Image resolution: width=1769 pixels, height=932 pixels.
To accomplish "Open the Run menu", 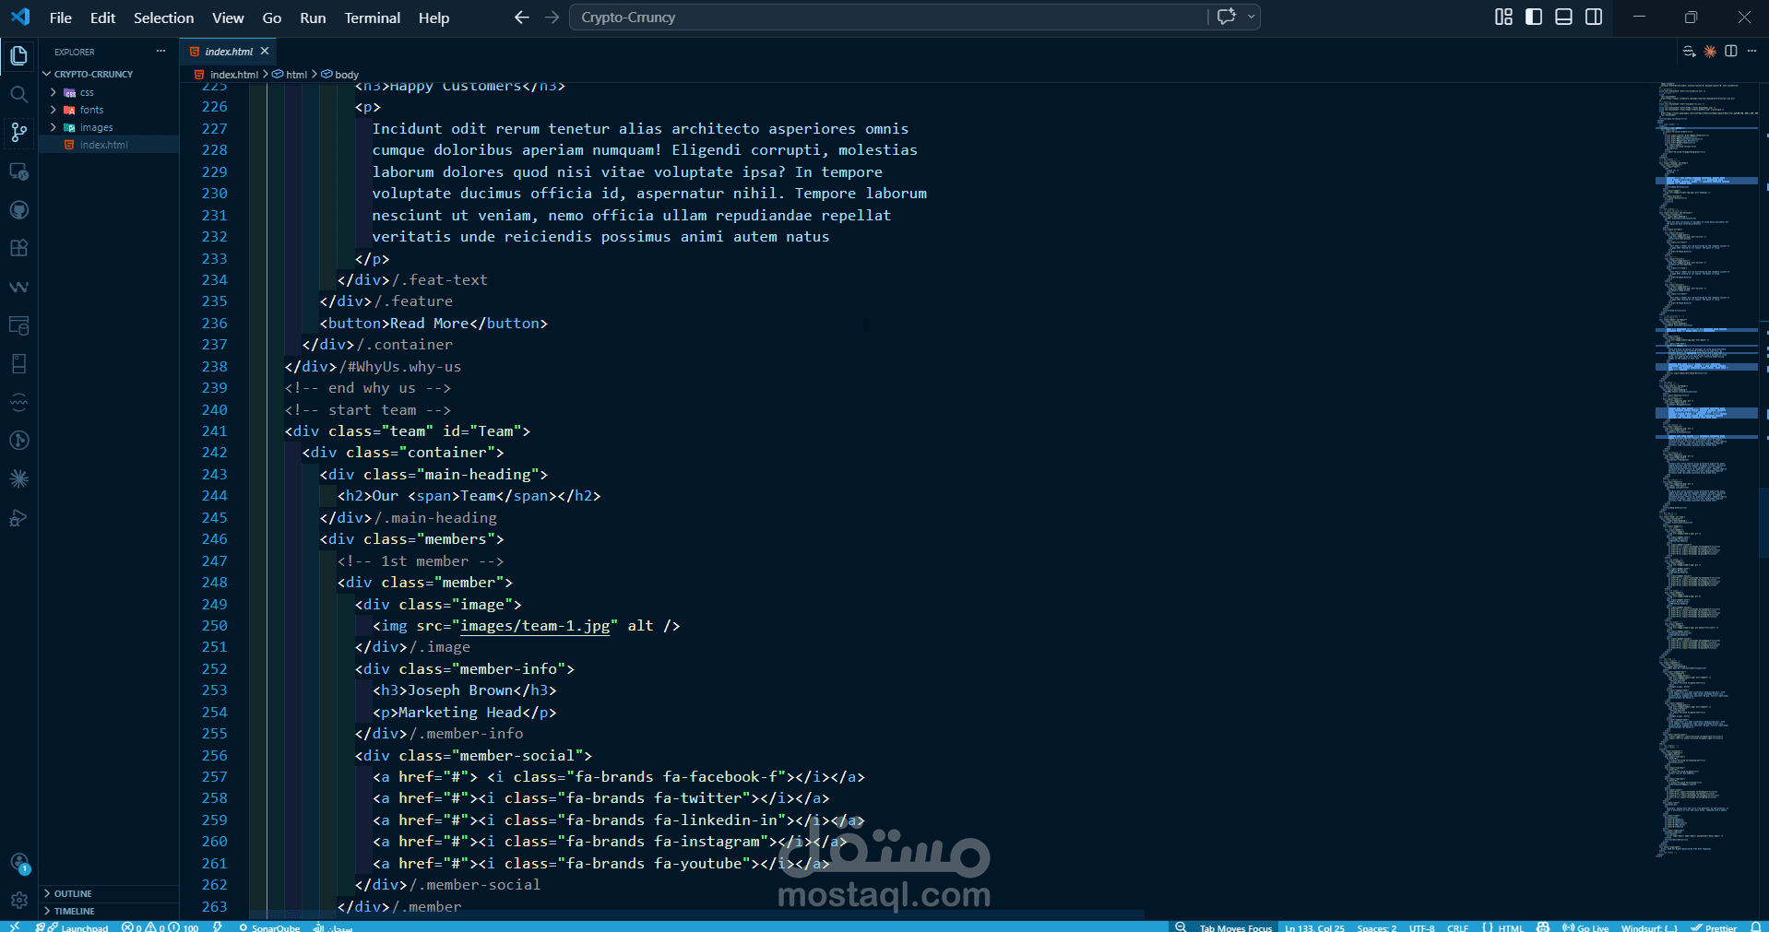I will (313, 18).
